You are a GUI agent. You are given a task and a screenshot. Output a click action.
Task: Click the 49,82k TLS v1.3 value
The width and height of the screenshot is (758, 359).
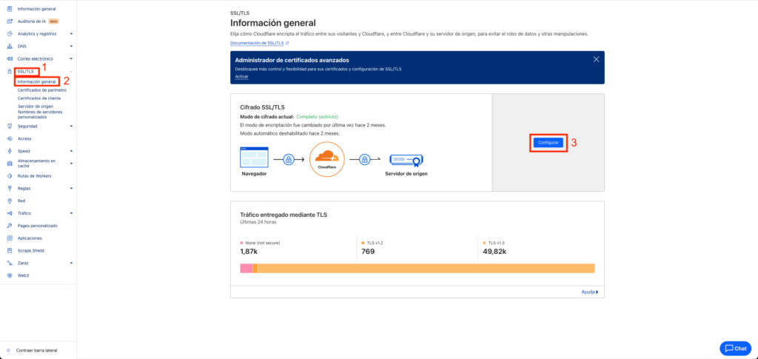pyautogui.click(x=494, y=251)
